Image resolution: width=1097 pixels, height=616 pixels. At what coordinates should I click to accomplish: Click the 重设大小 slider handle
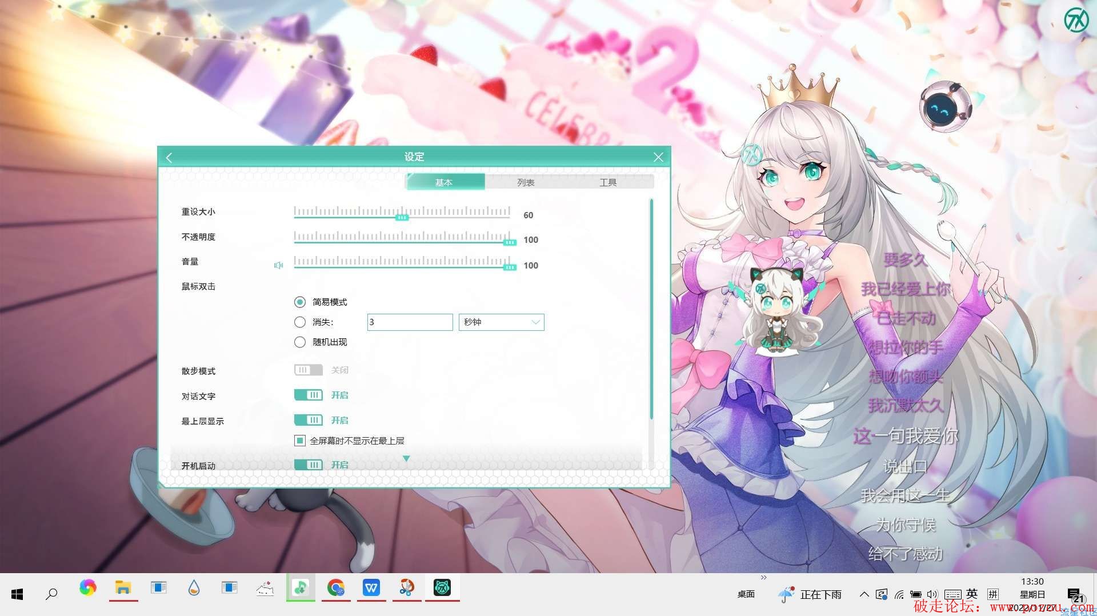coord(402,217)
